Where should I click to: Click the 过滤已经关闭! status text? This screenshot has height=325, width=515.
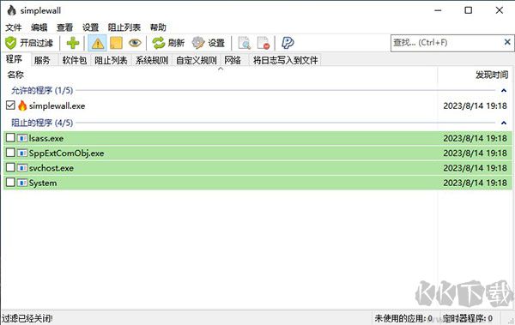click(x=27, y=318)
